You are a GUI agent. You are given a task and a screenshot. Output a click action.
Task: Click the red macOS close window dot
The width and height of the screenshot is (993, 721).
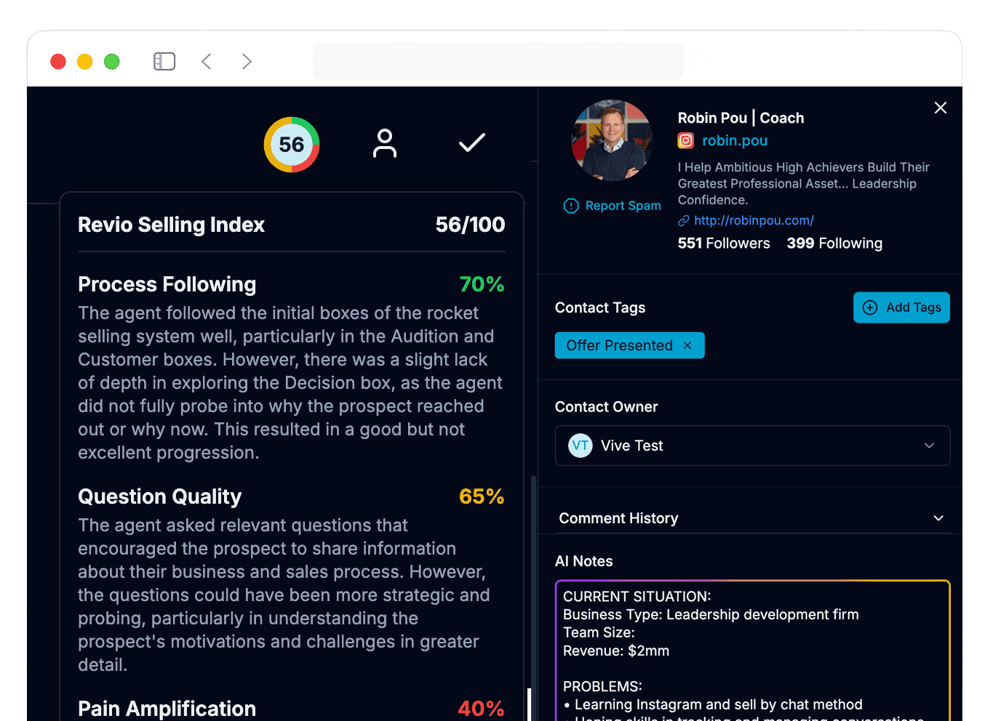pos(58,62)
